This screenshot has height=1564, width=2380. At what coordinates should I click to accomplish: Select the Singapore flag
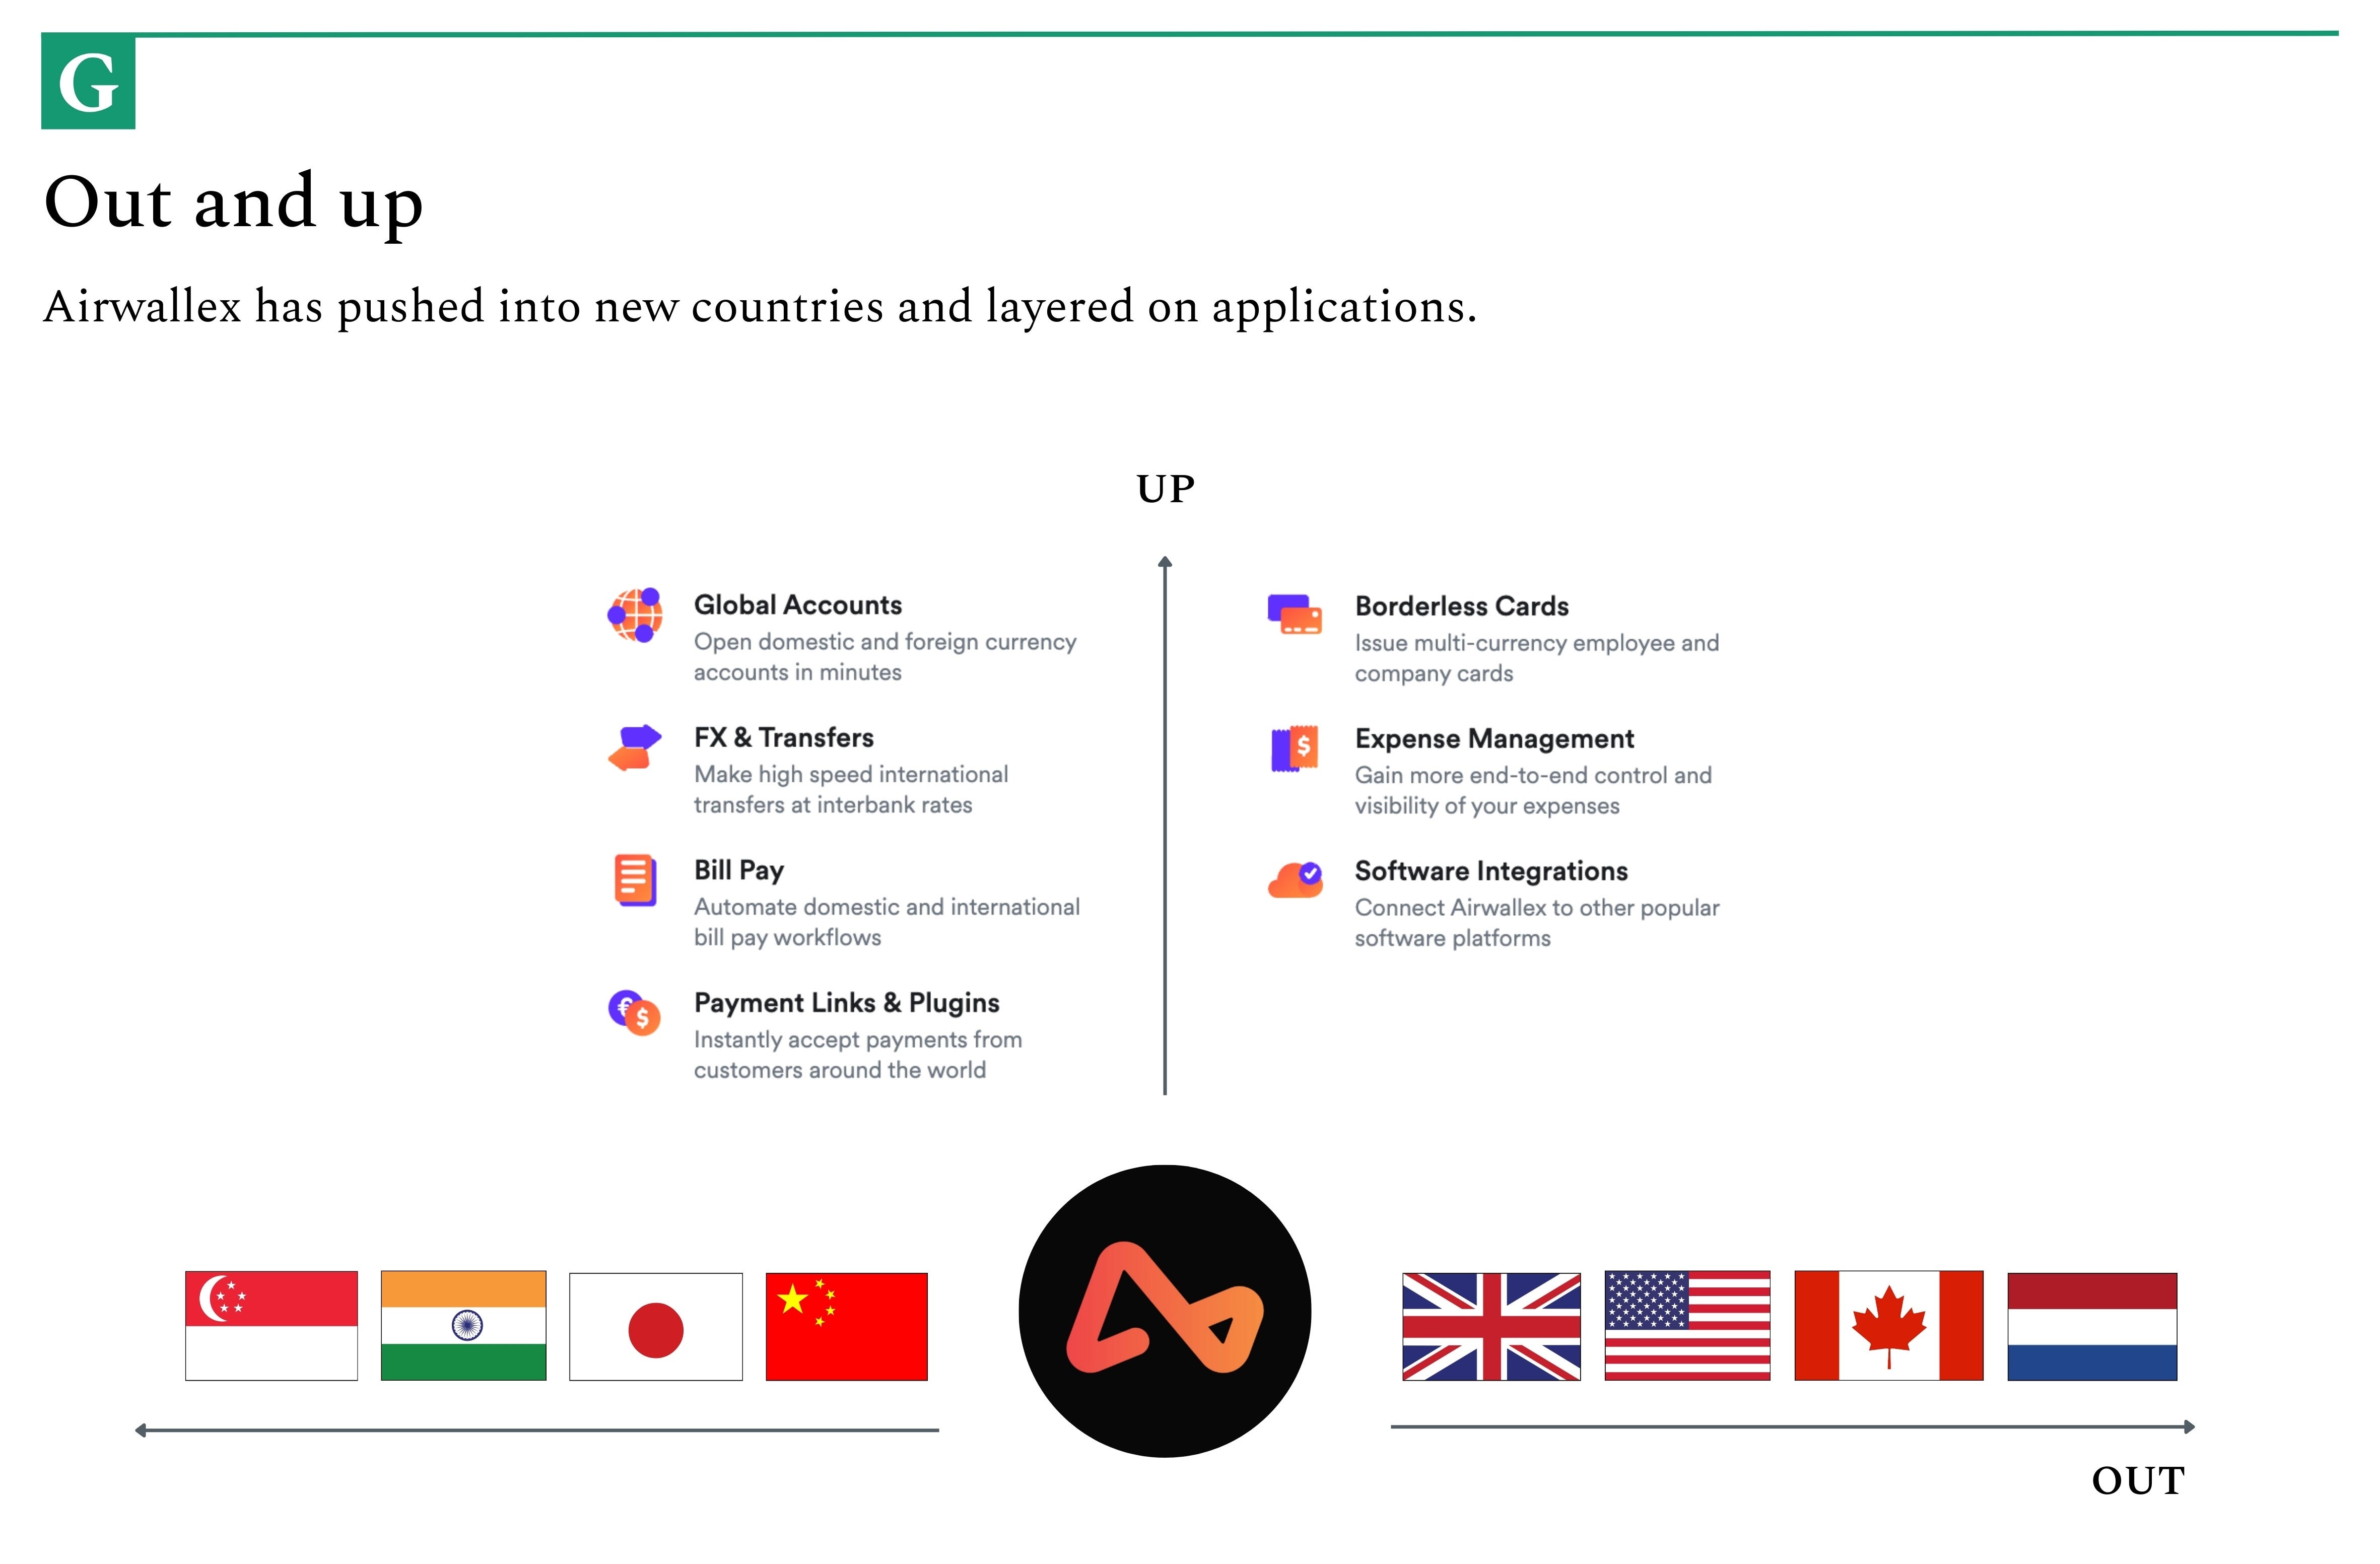click(271, 1326)
